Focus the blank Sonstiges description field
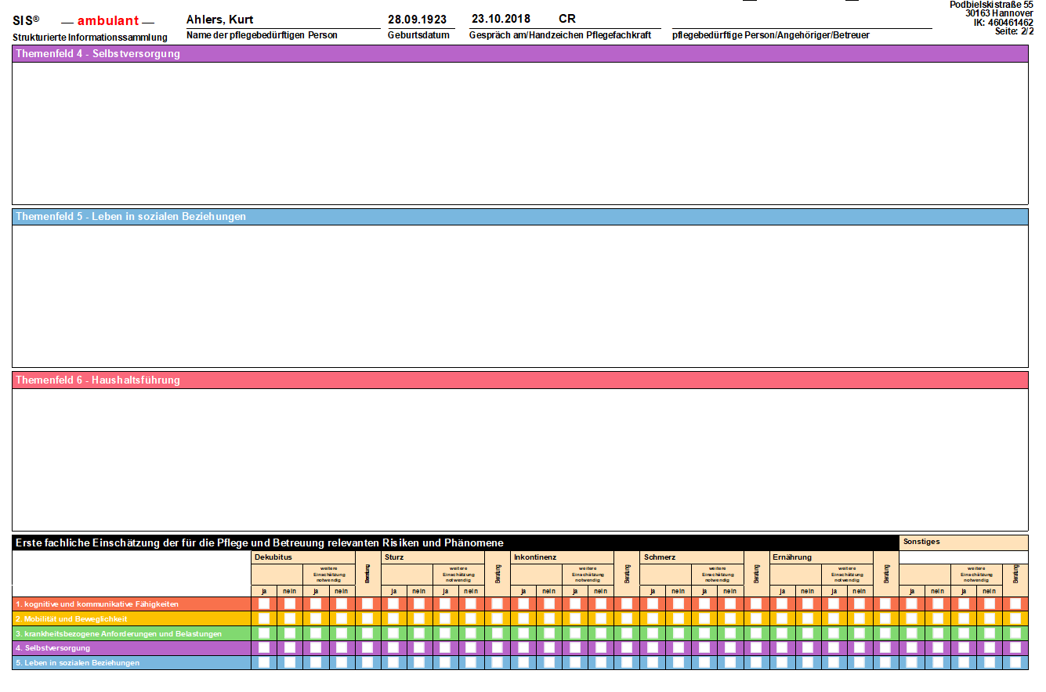The width and height of the screenshot is (1046, 692). (x=963, y=557)
